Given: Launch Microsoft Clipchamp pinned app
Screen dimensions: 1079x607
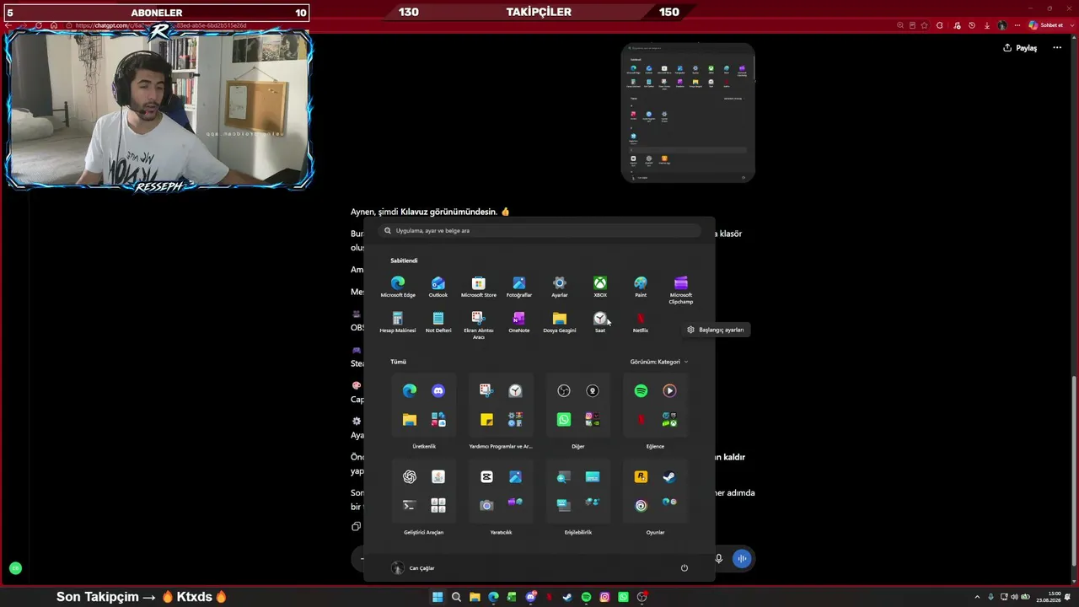Looking at the screenshot, I should pyautogui.click(x=681, y=290).
